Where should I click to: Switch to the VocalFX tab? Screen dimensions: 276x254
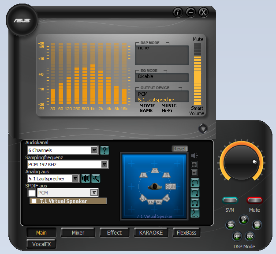click(x=41, y=244)
